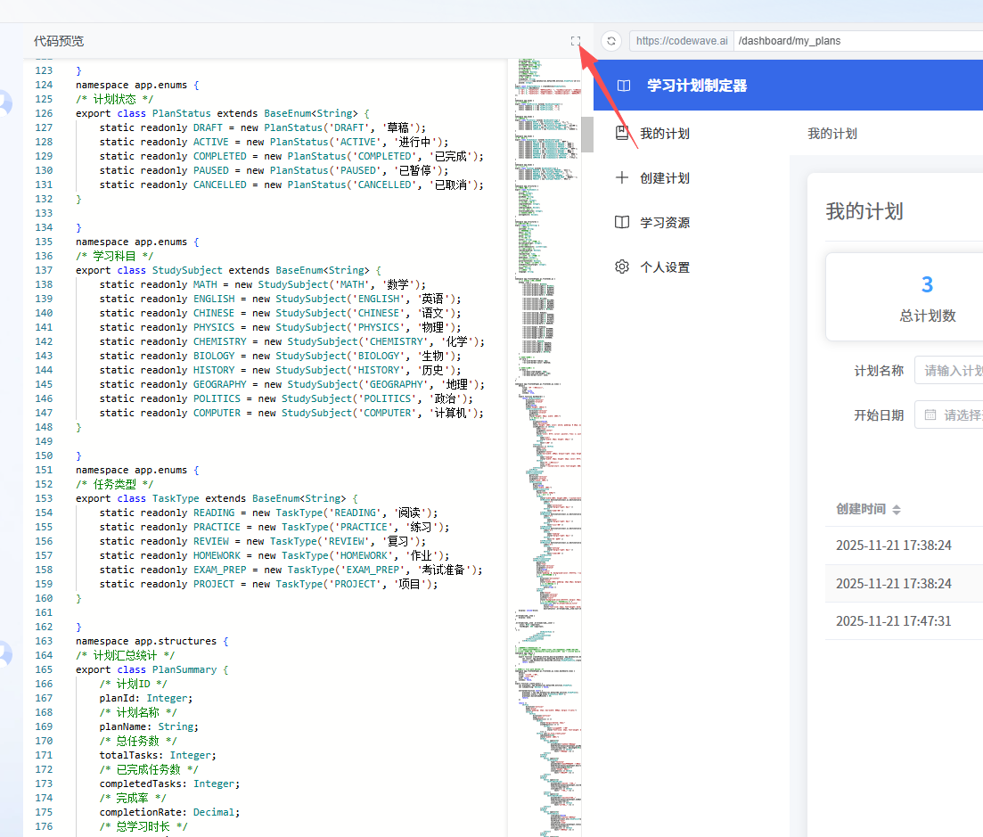This screenshot has width=983, height=837.
Task: Open 我的计划 in the sidebar menu
Action: pyautogui.click(x=665, y=133)
